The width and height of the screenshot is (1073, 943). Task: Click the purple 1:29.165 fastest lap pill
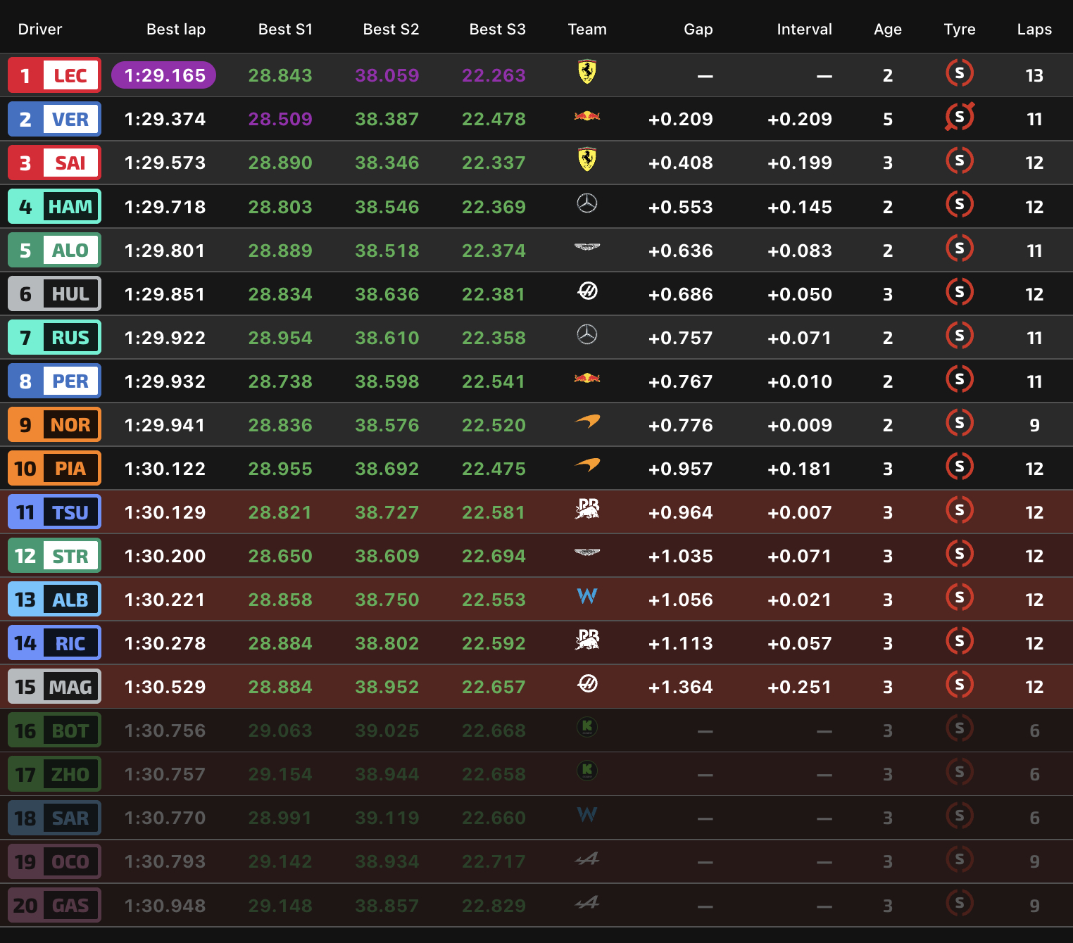[x=164, y=75]
